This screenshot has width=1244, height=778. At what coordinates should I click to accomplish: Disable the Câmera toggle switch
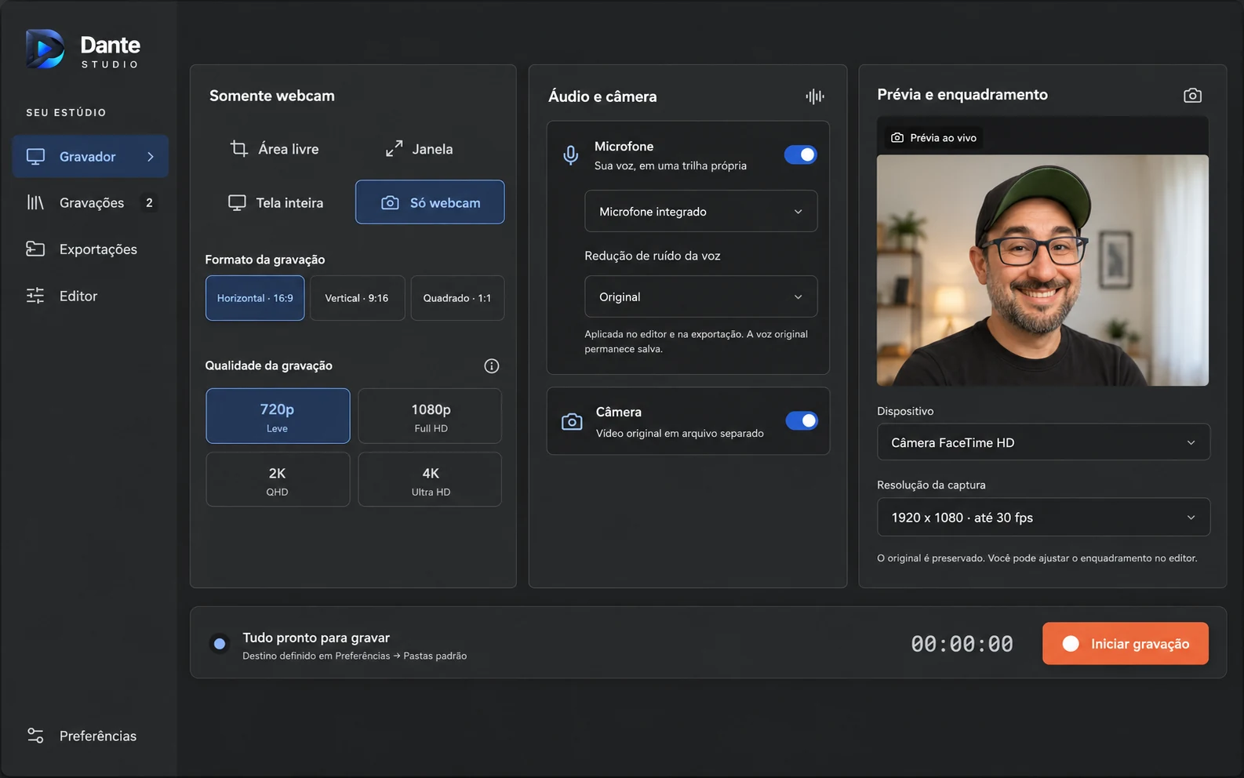[802, 420]
